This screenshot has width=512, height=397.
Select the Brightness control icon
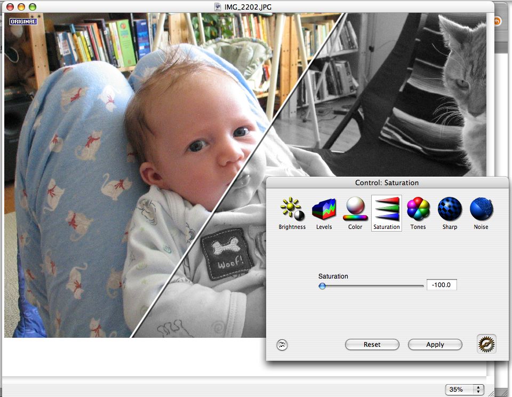point(292,213)
